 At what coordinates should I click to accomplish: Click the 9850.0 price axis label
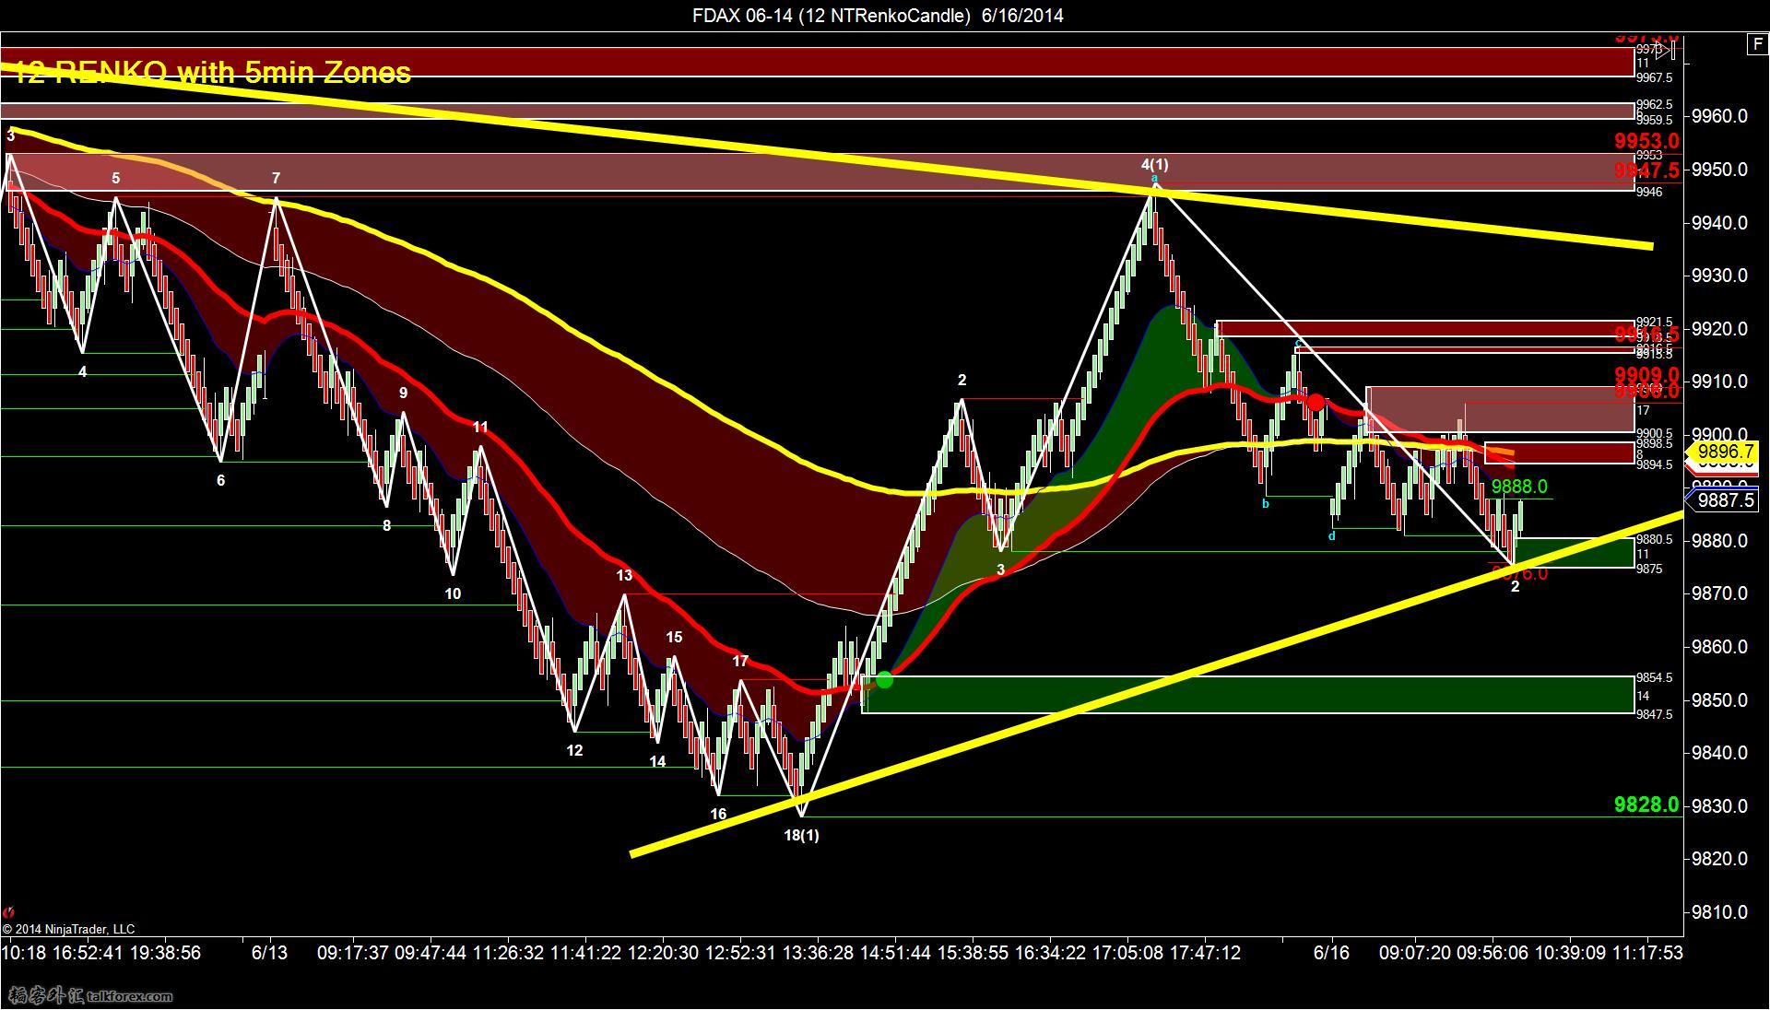point(1720,700)
